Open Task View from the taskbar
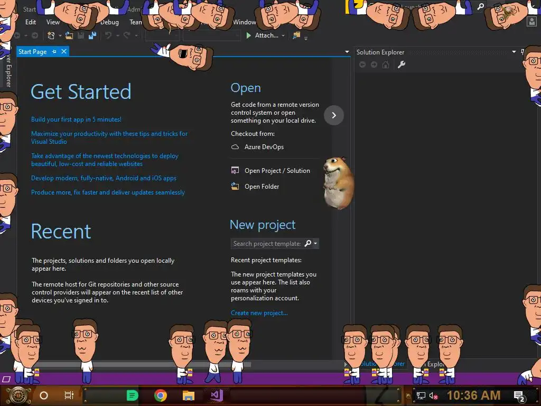The image size is (541, 406). (69, 395)
